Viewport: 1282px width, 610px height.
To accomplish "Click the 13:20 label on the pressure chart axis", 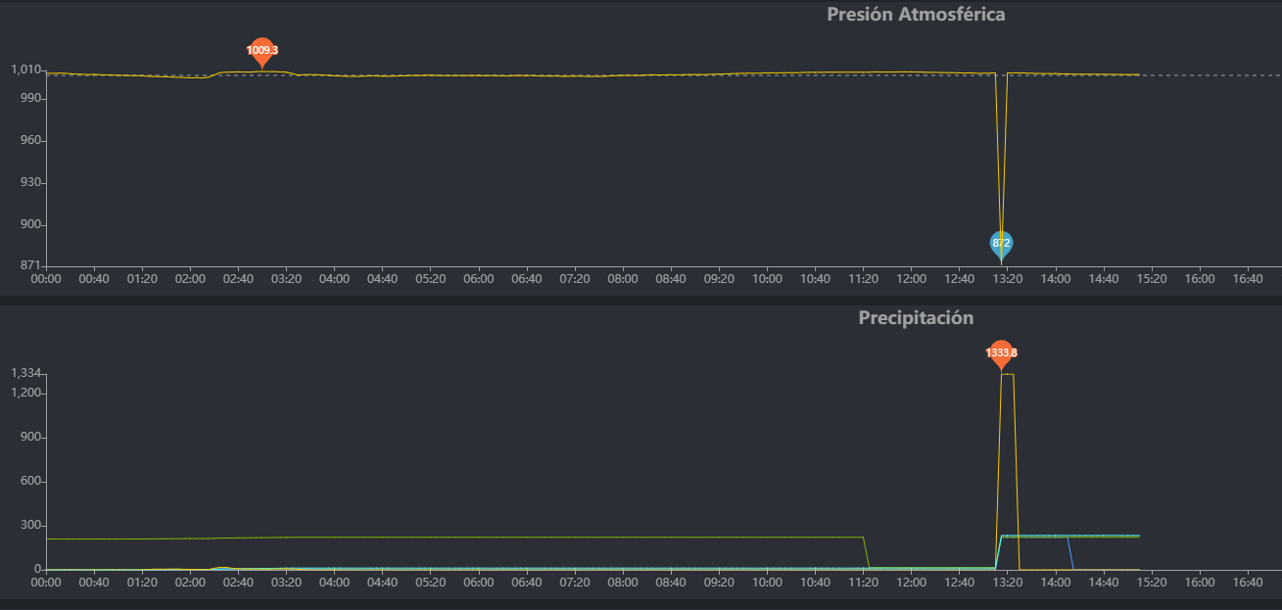I will [x=1007, y=279].
